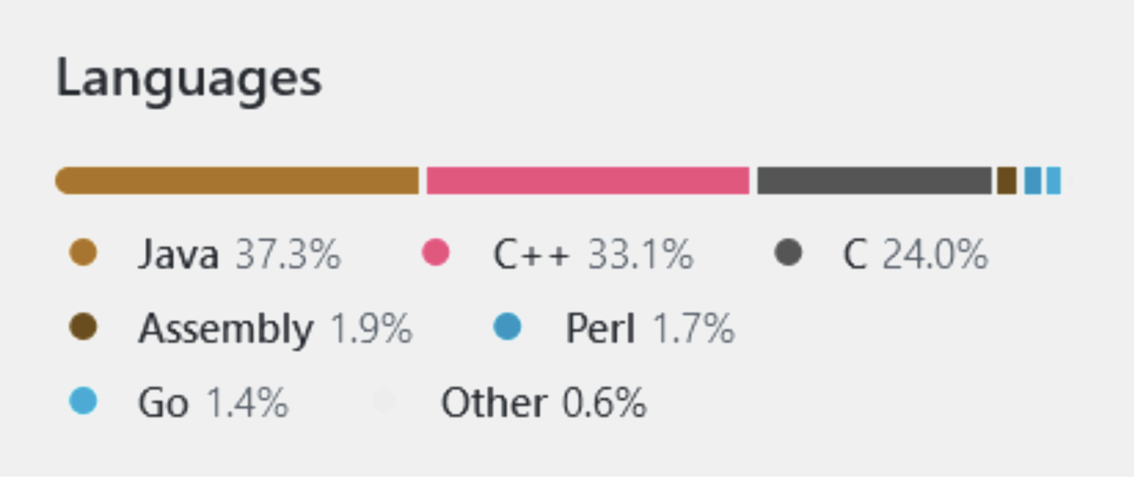The width and height of the screenshot is (1134, 477).
Task: Click the gray dot next to C
Action: [x=788, y=254]
